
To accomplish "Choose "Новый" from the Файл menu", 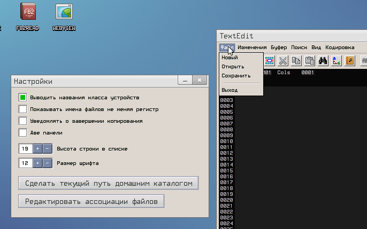I will point(241,58).
